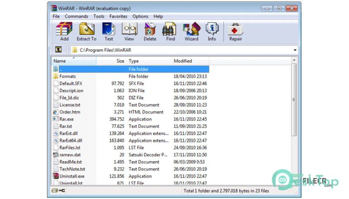Select the TechNote.txt file
Viewport: 349px width, 199px height.
tap(72, 169)
